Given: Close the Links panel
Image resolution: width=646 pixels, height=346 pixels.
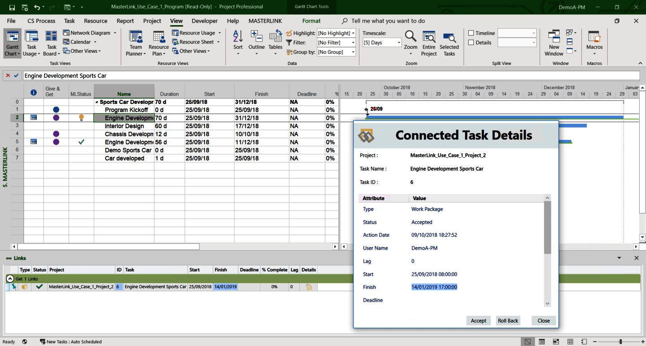Looking at the screenshot, I should (x=636, y=258).
